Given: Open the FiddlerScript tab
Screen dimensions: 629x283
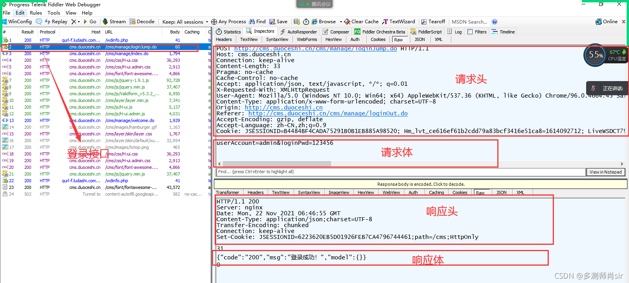Looking at the screenshot, I should click(426, 32).
